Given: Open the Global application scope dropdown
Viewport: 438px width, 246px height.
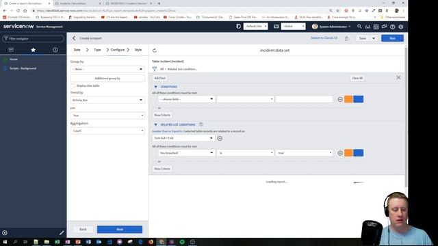Looking at the screenshot, I should pos(293,27).
